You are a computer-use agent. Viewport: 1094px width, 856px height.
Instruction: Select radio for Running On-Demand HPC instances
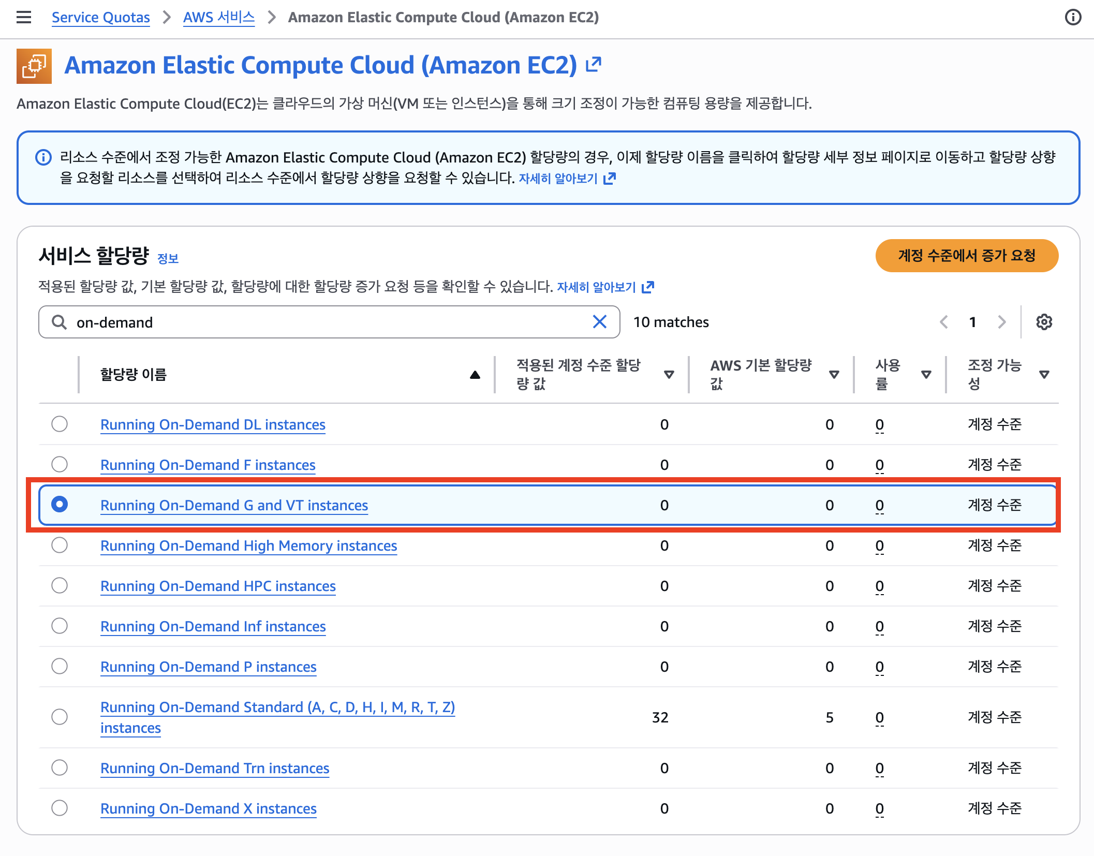(60, 586)
